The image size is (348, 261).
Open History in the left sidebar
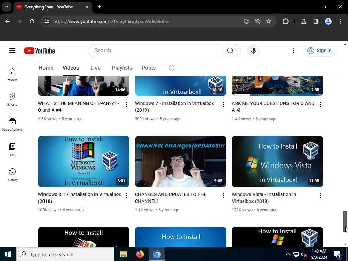tap(12, 175)
